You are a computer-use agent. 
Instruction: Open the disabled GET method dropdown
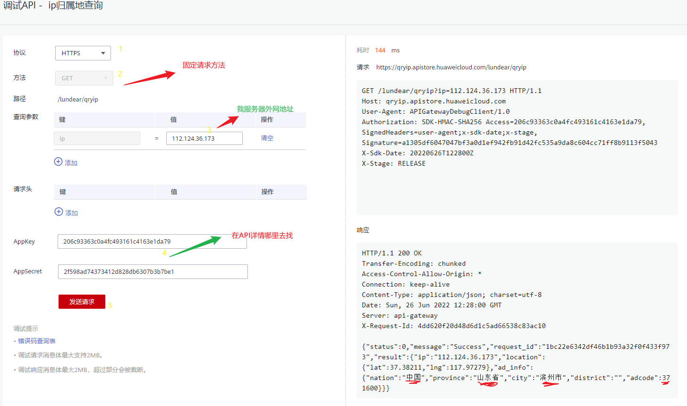click(x=84, y=78)
